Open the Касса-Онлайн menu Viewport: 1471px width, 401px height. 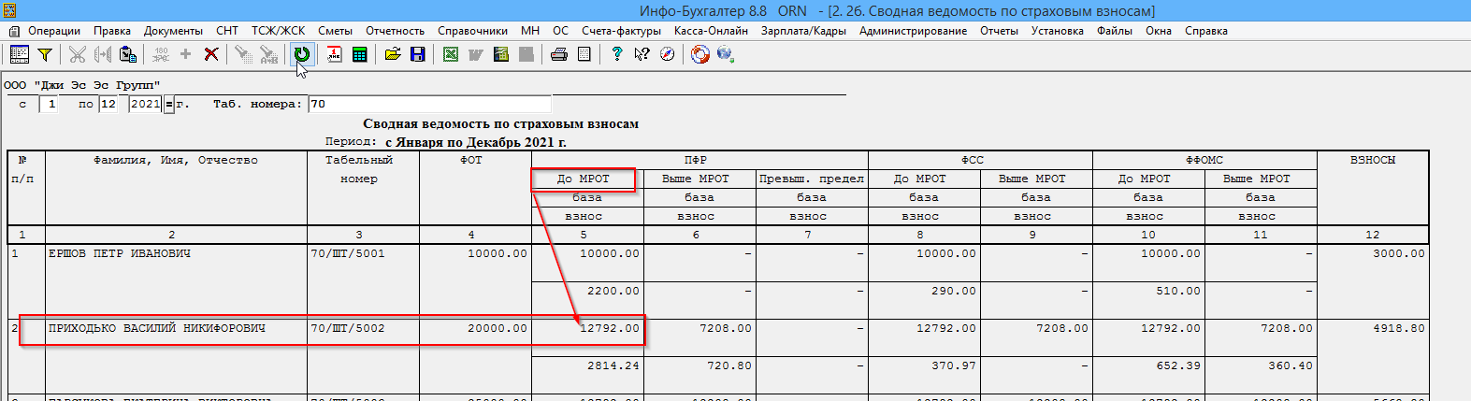[711, 31]
